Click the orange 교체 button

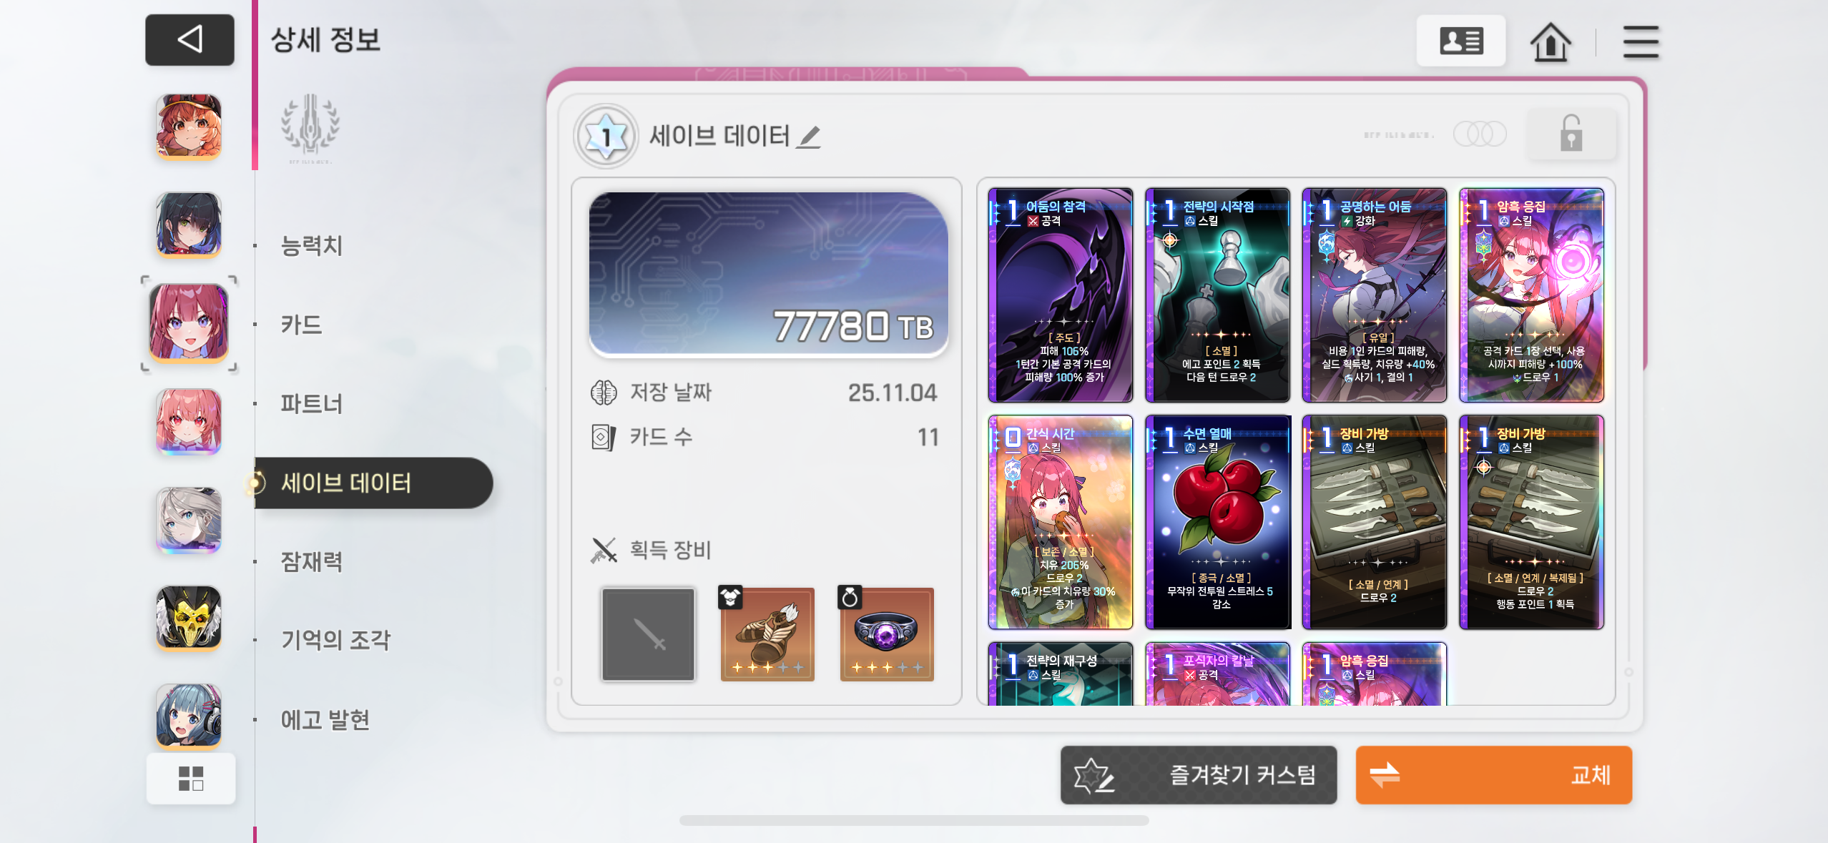pos(1493,775)
